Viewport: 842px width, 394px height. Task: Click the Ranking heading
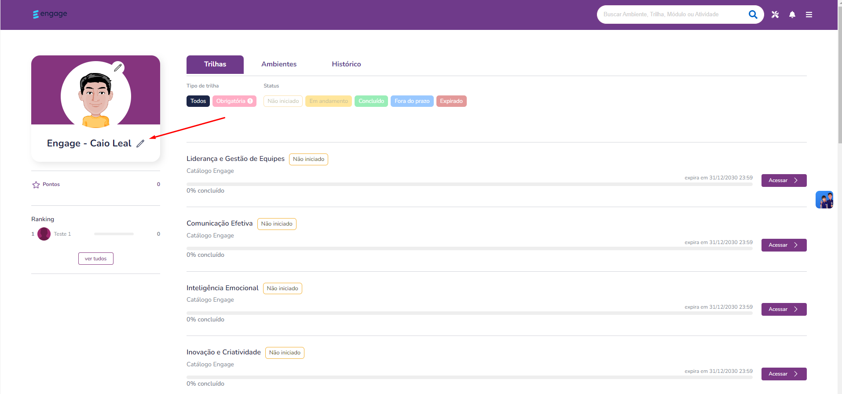coord(43,219)
